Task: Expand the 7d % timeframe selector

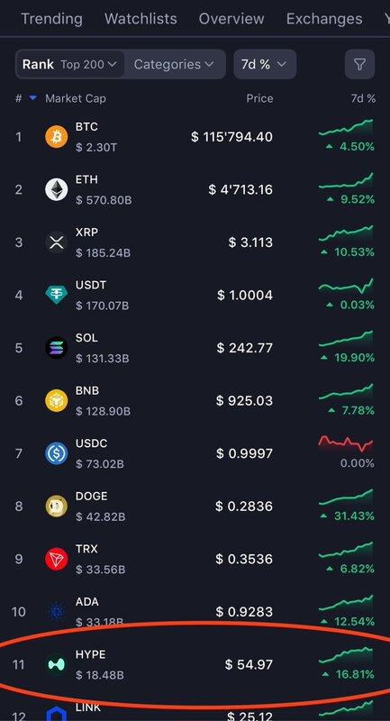Action: tap(265, 64)
